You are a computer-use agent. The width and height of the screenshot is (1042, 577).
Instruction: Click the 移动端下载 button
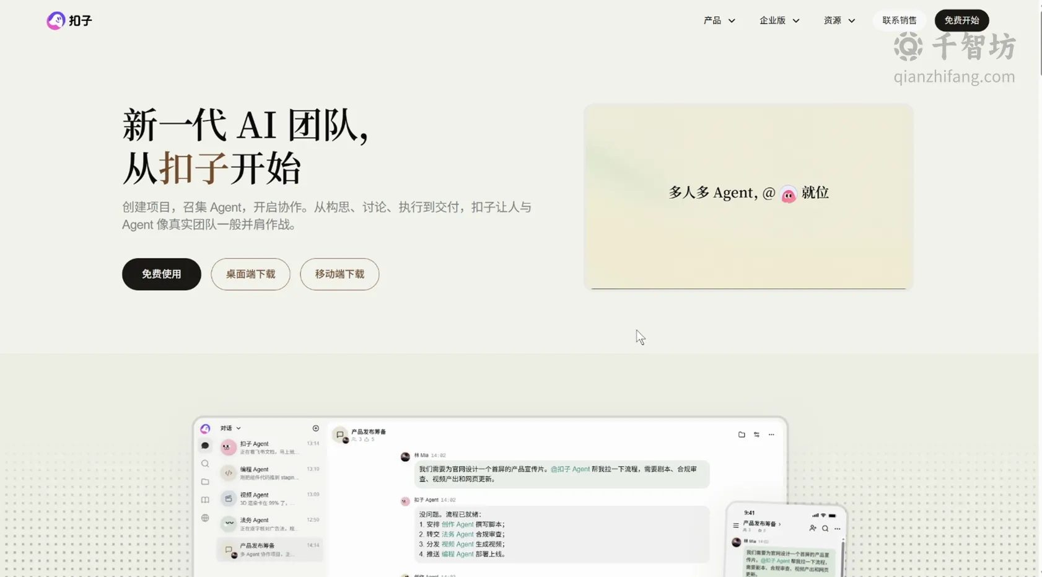pos(339,274)
